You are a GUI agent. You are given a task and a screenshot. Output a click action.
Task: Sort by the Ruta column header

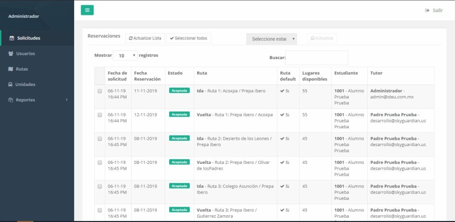point(235,76)
